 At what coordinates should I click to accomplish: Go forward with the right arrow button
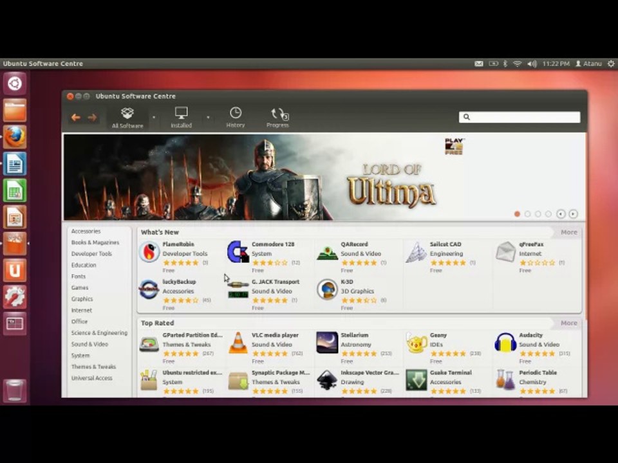pyautogui.click(x=92, y=117)
